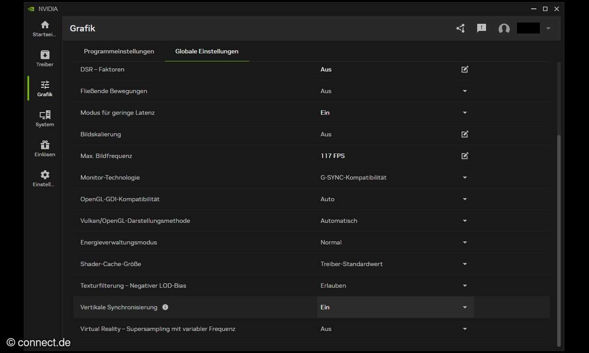Select the Grafik sidebar icon
Screen dimensions: 589x353
45,84
